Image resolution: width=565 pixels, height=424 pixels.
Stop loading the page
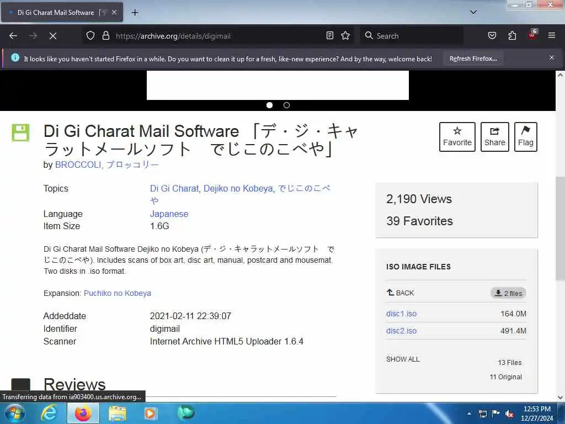(x=53, y=36)
